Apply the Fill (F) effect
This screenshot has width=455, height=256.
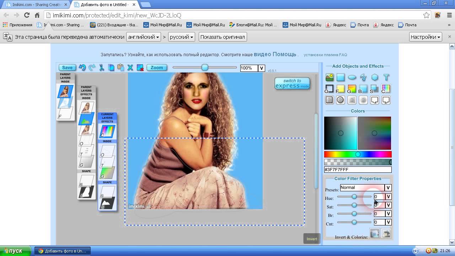341,89
